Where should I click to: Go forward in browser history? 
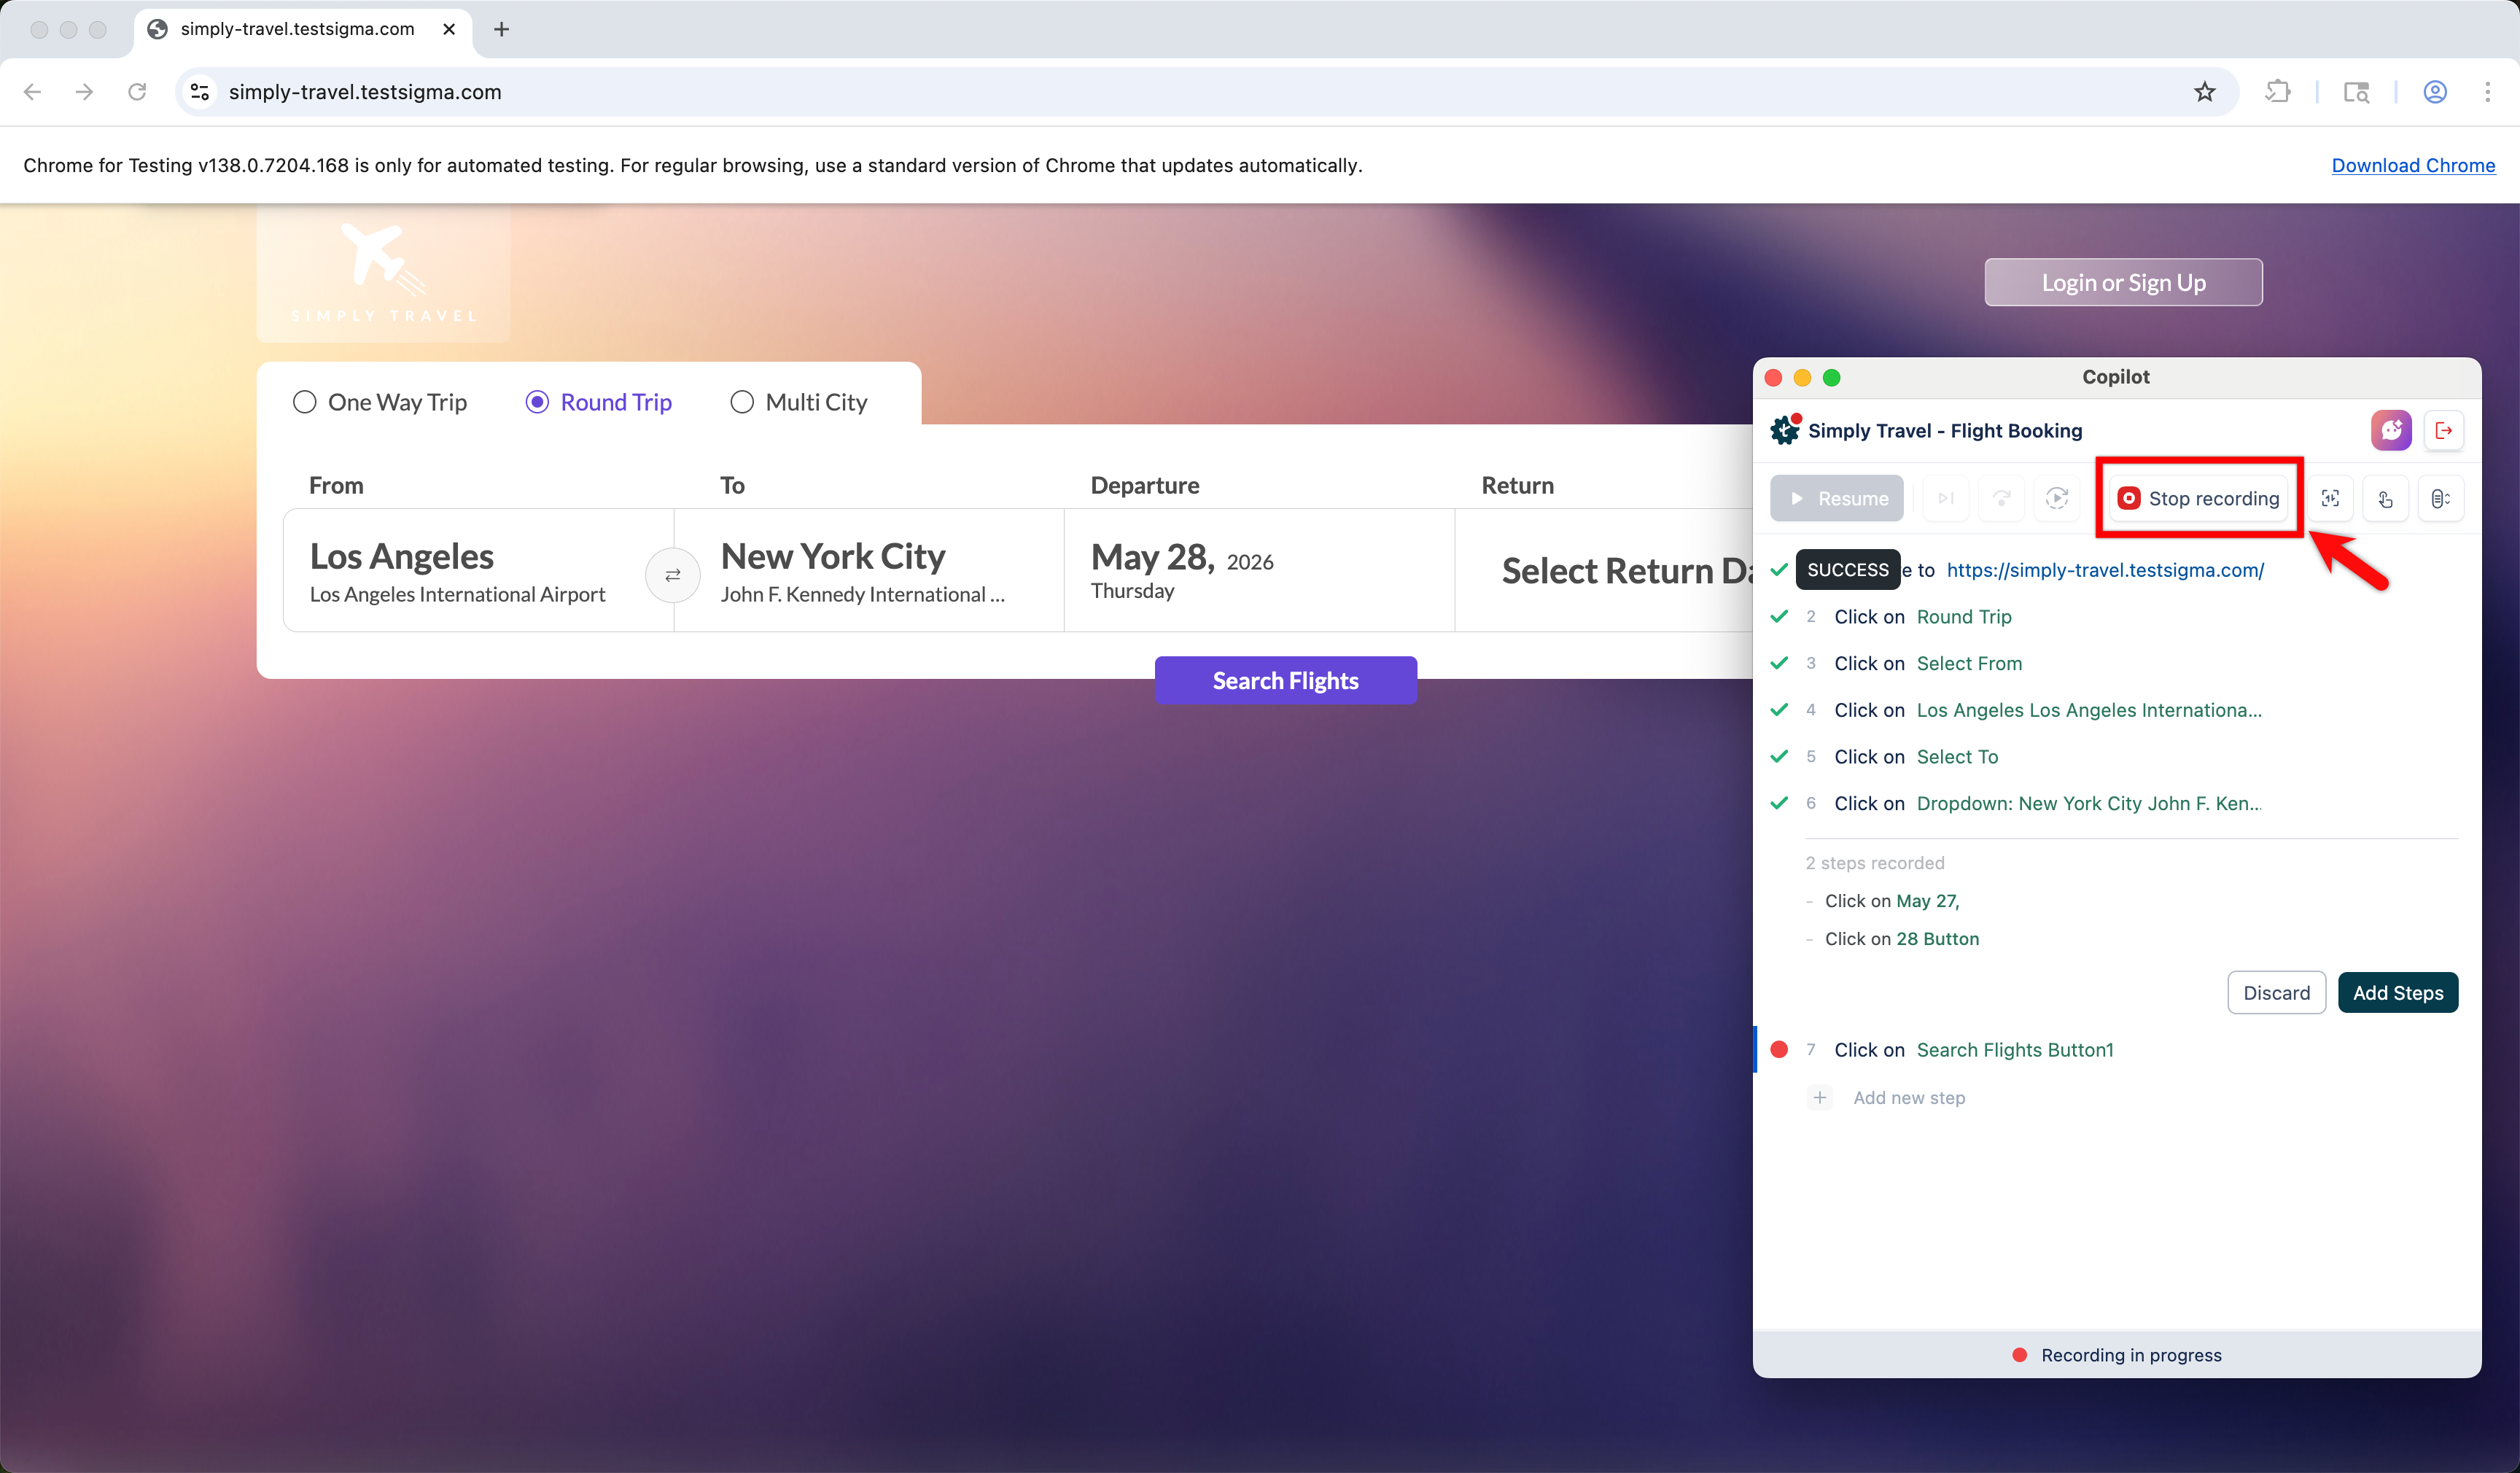[85, 92]
